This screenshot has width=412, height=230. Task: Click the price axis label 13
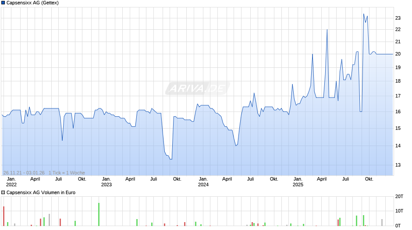click(398, 165)
